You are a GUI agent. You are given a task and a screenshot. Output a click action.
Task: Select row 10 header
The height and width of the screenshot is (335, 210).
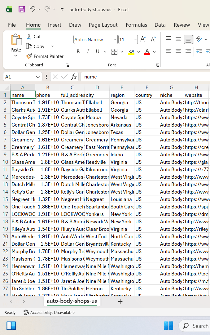coord(5,162)
